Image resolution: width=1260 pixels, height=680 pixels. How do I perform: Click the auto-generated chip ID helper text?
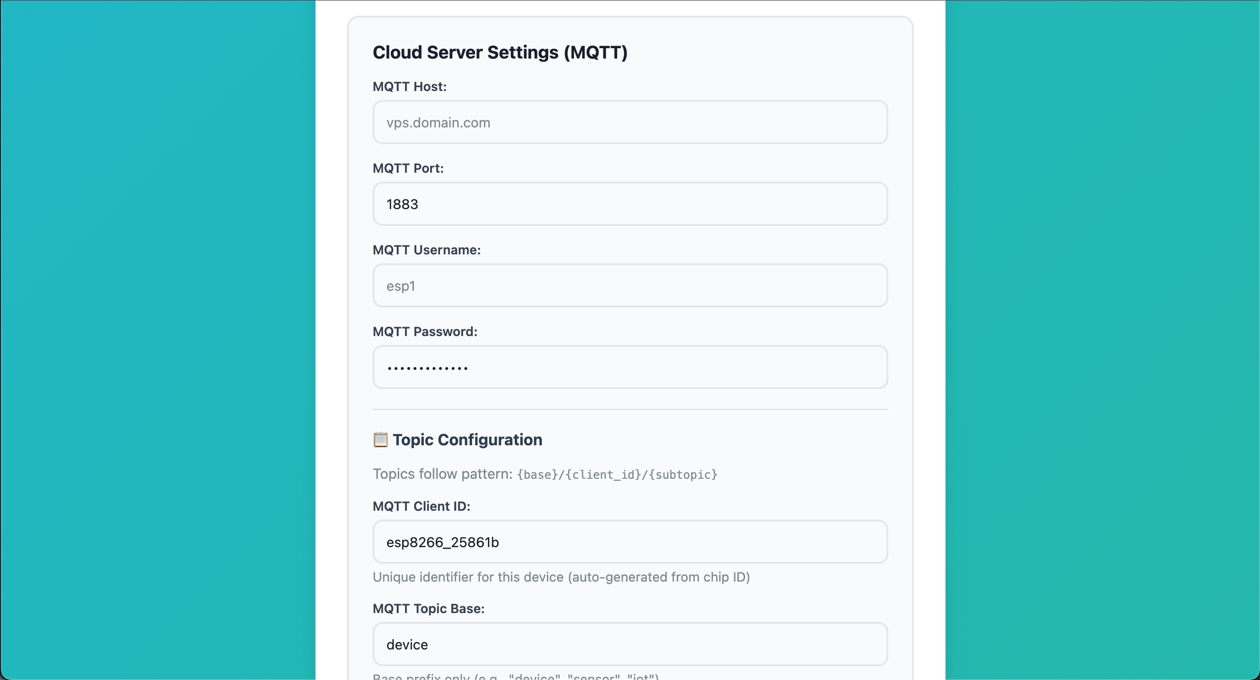click(x=561, y=577)
